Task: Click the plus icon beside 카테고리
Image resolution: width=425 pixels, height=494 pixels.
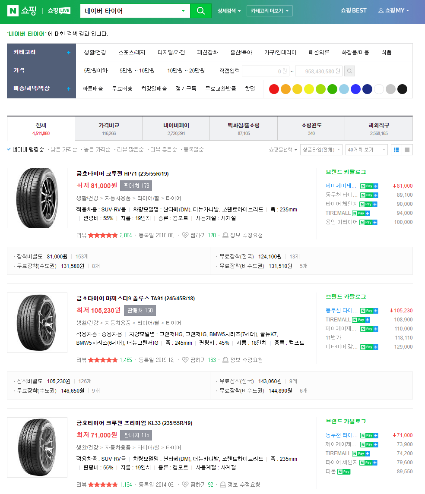Action: point(68,53)
